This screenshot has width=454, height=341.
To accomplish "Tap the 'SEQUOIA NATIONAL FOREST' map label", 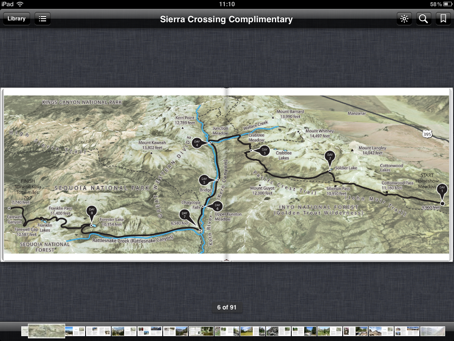I will click(45, 247).
